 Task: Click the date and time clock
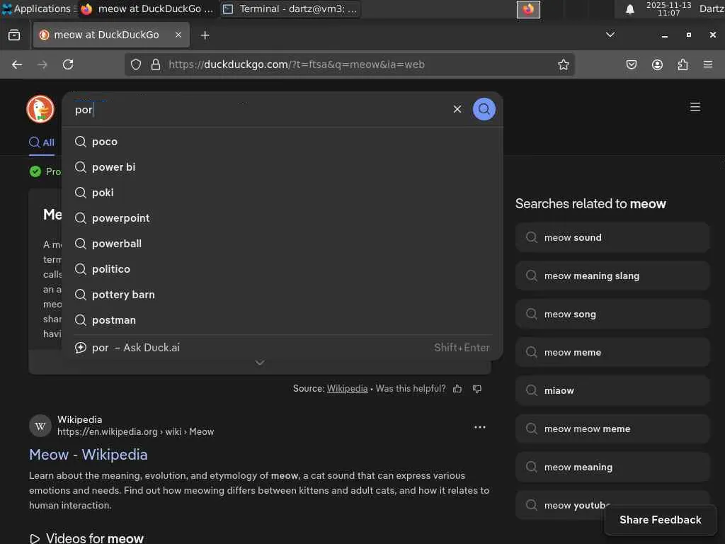[668, 8]
